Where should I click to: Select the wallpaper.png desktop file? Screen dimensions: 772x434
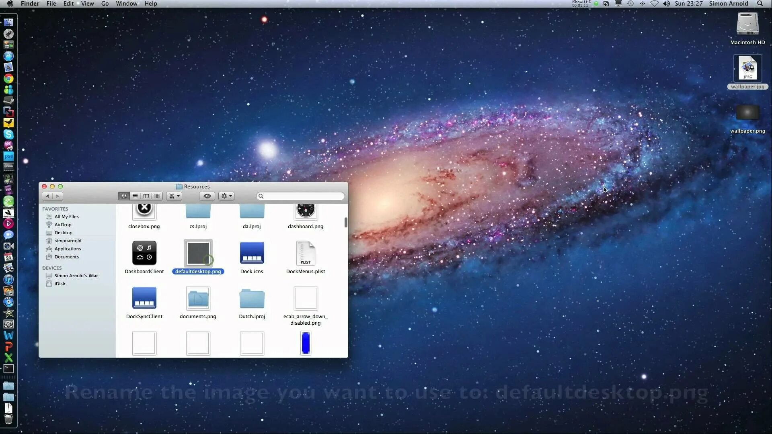click(x=747, y=113)
